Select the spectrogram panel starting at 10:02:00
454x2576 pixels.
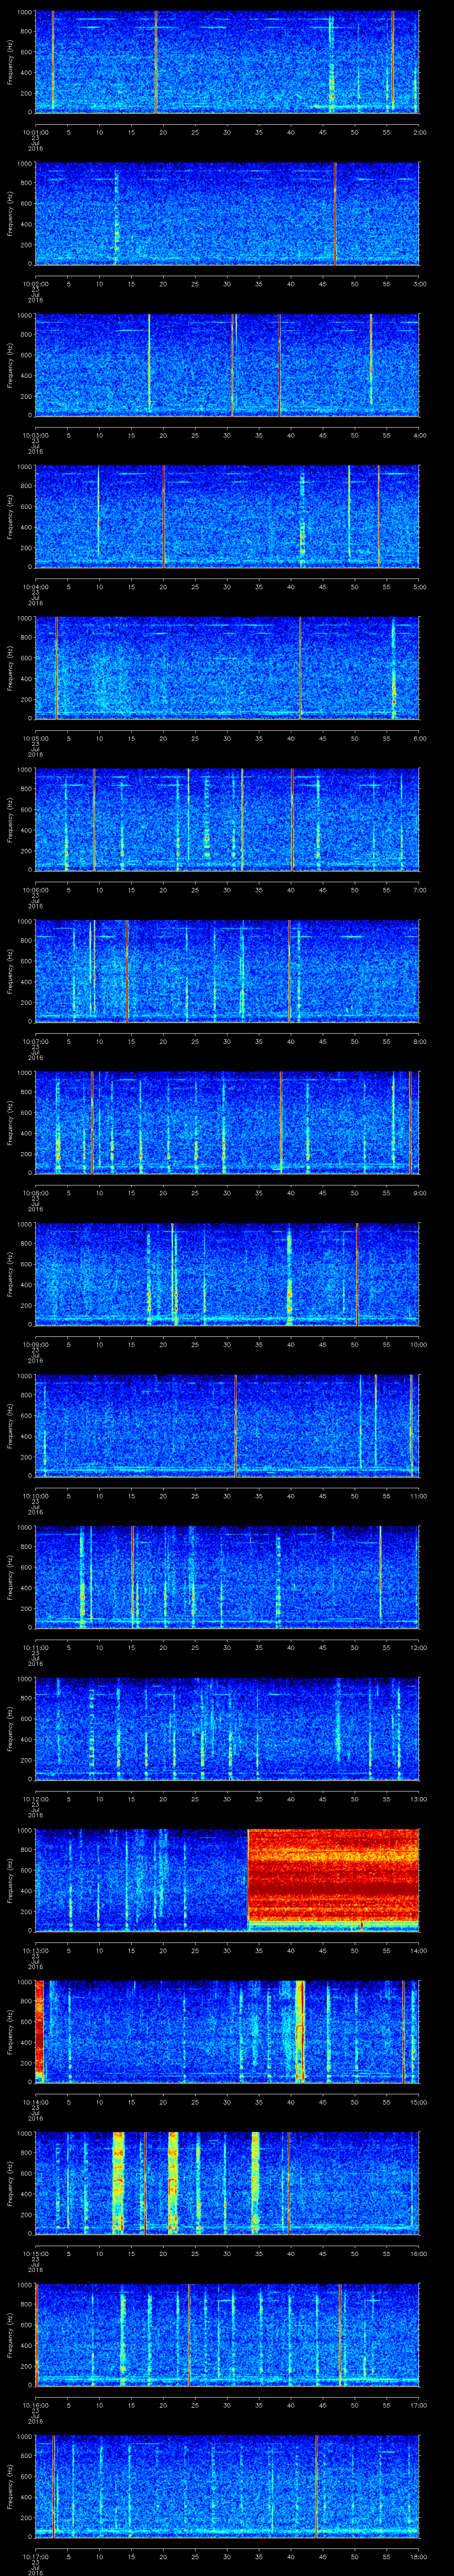point(227,213)
